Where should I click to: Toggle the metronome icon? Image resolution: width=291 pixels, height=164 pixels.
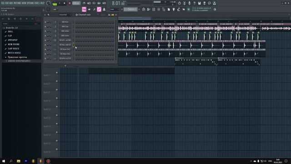84,3
